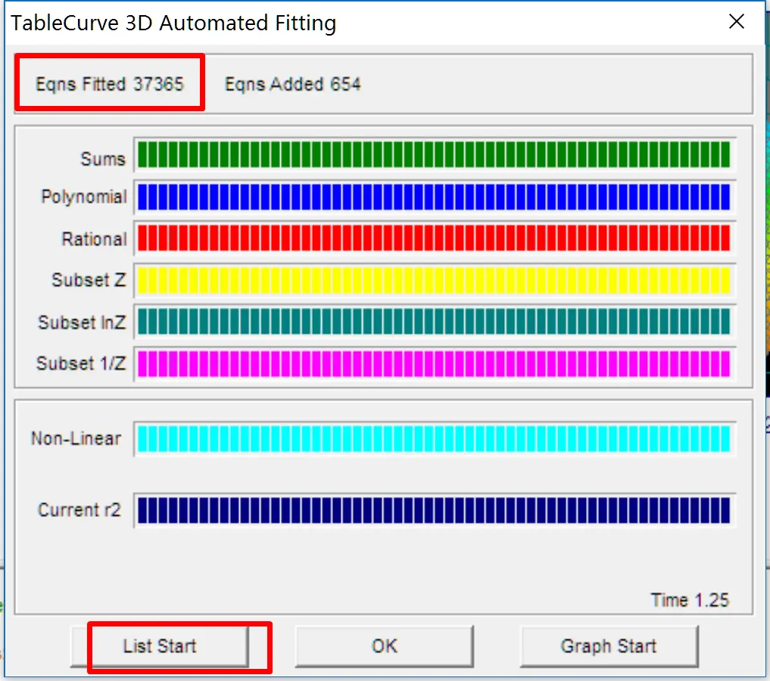Click the 'Sums' label
Viewport: 770px width, 681px height.
coord(103,159)
